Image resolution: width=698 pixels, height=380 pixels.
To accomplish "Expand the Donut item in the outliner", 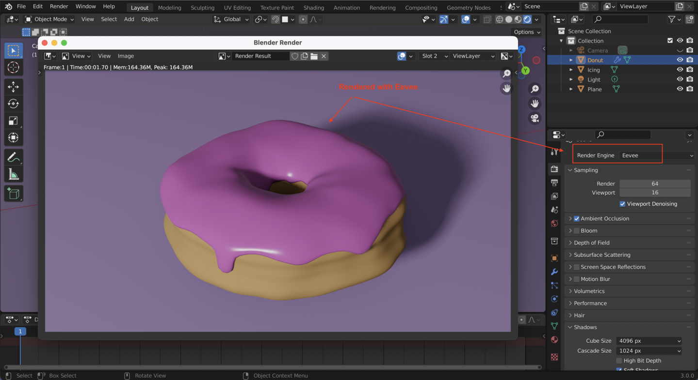I will 571,60.
